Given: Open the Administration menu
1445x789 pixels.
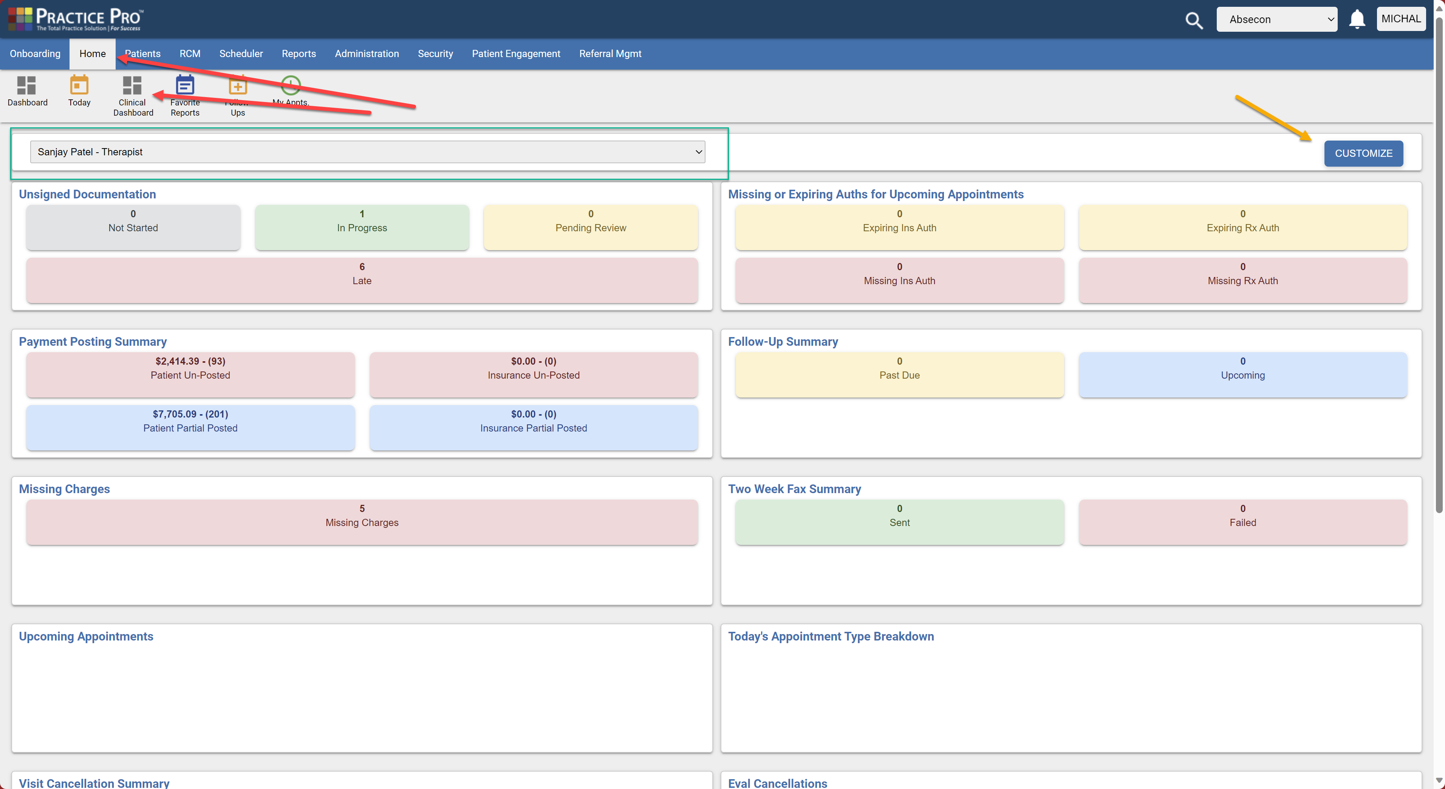Looking at the screenshot, I should pyautogui.click(x=367, y=53).
